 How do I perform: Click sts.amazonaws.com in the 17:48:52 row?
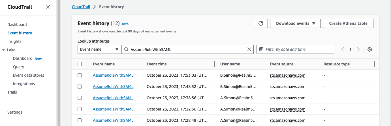pyautogui.click(x=287, y=87)
